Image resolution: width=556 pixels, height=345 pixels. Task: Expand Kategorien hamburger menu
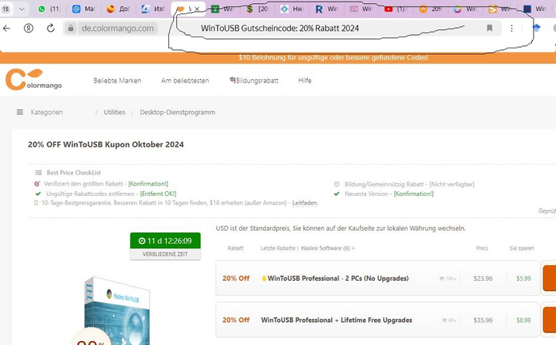pos(20,112)
